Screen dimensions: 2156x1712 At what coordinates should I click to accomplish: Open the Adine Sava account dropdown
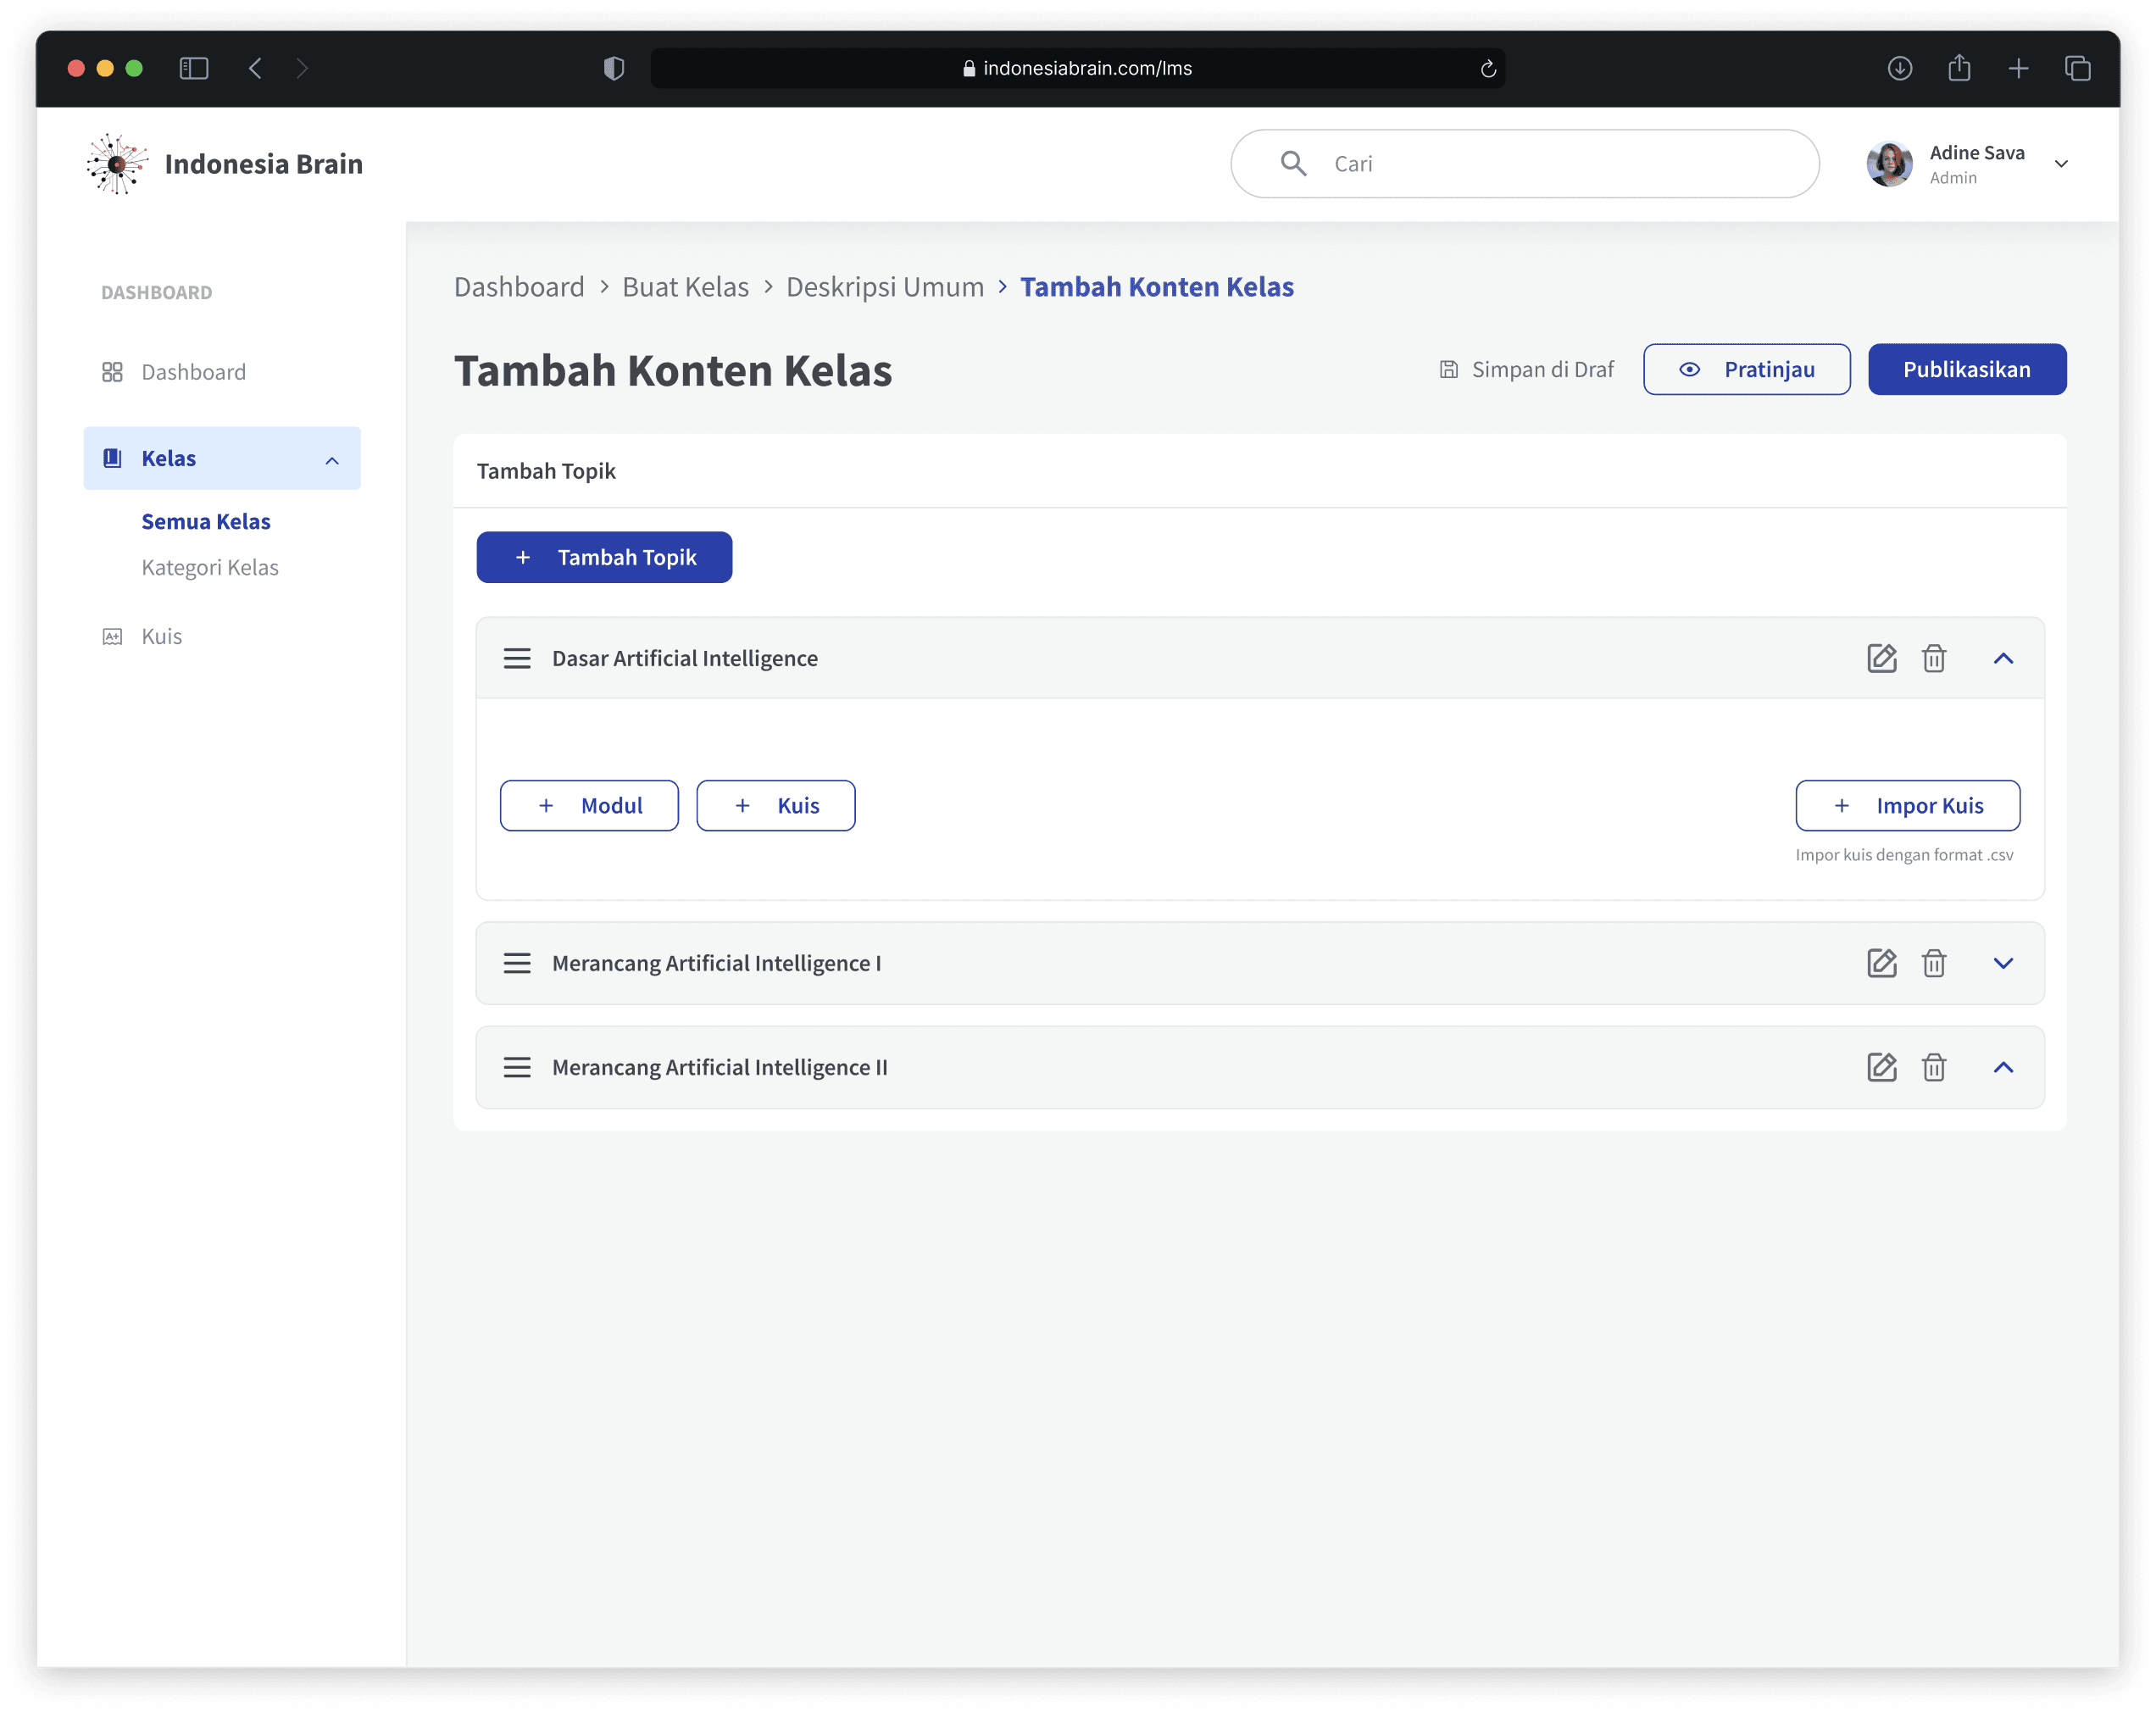[x=2060, y=164]
